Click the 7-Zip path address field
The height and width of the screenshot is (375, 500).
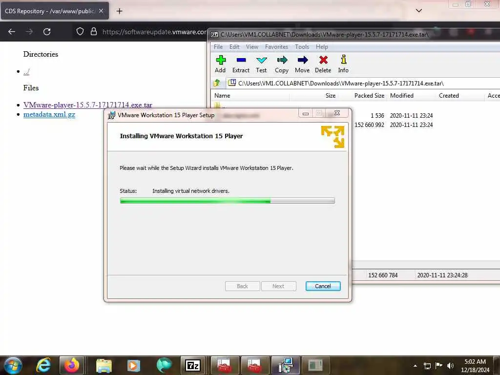pyautogui.click(x=363, y=83)
